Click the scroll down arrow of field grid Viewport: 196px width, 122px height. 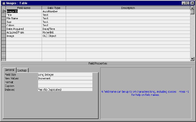[x=192, y=59]
